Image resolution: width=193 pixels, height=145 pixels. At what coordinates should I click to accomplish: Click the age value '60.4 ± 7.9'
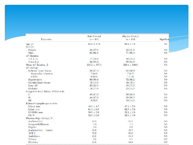130,44
